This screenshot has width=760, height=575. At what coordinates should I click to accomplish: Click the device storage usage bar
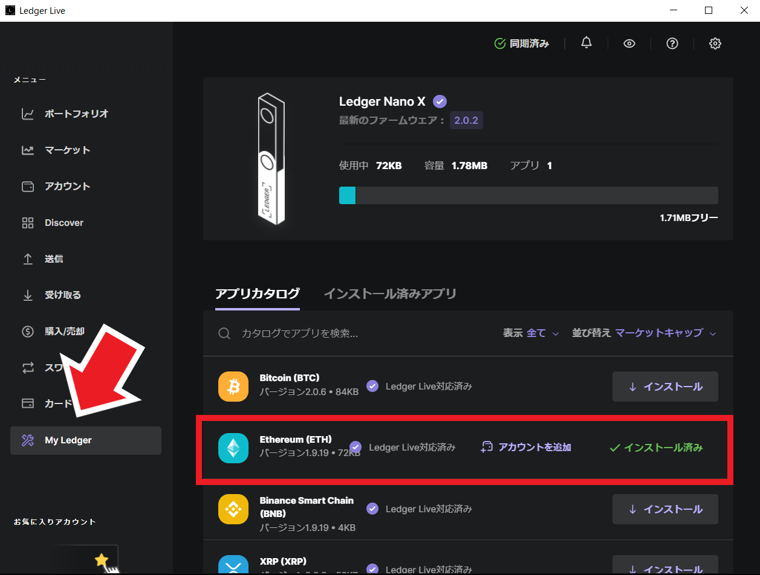point(528,195)
